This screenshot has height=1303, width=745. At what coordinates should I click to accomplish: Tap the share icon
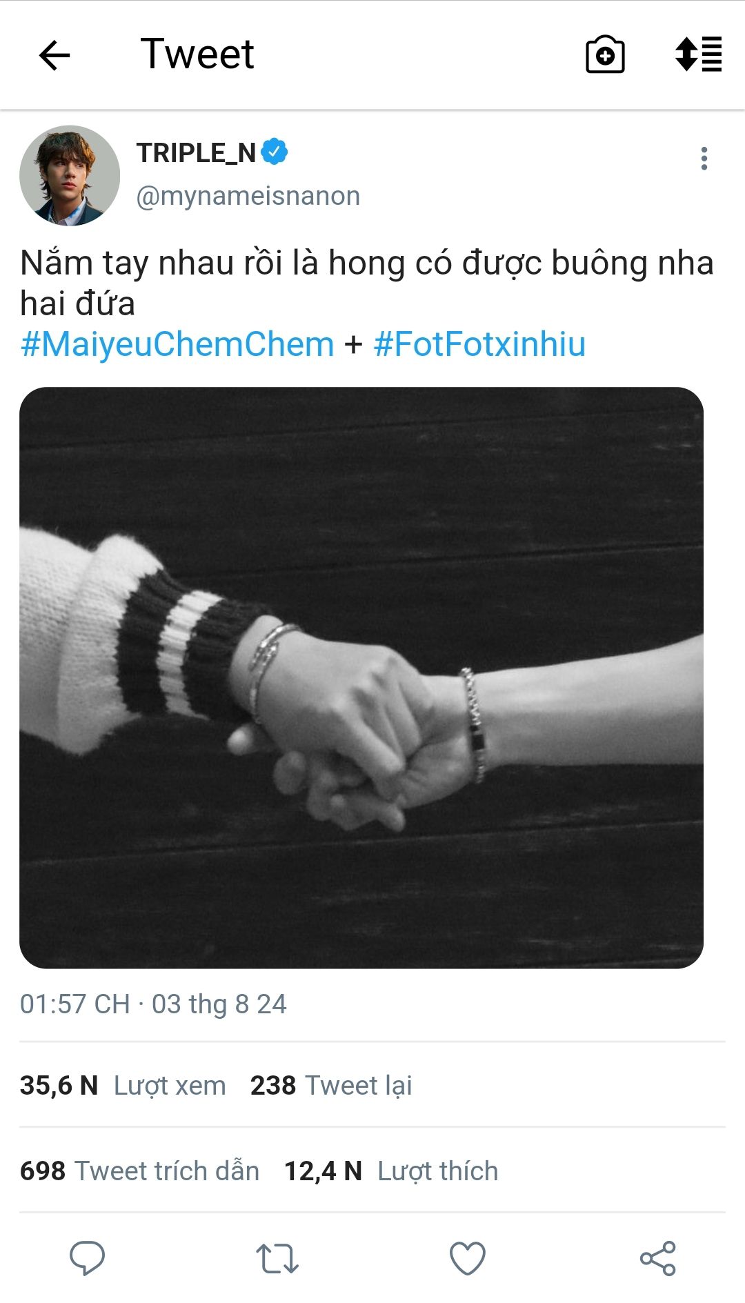click(x=658, y=1258)
